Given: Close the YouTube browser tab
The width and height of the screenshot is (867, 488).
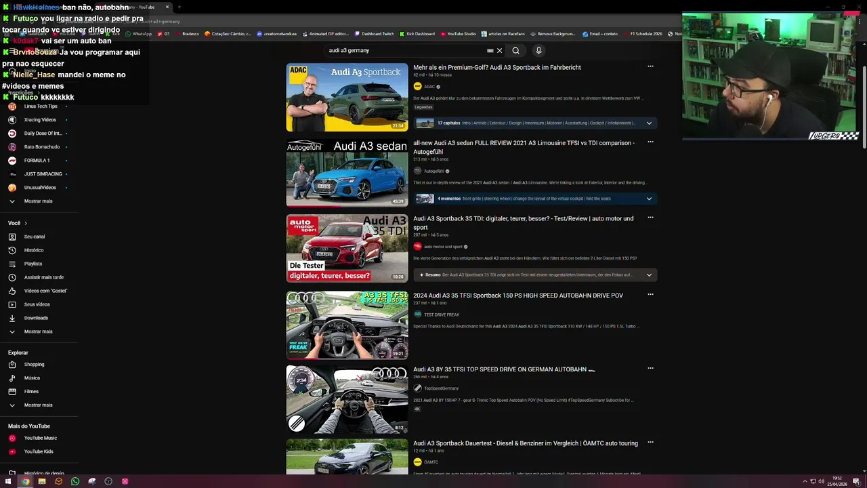Looking at the screenshot, I should point(167,7).
